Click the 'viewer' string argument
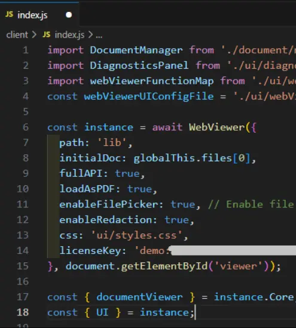 (238, 266)
